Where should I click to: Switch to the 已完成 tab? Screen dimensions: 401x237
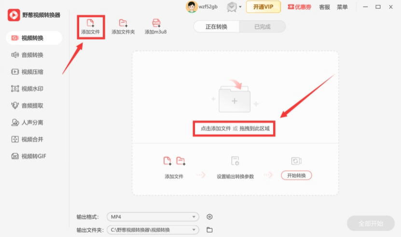pos(263,26)
